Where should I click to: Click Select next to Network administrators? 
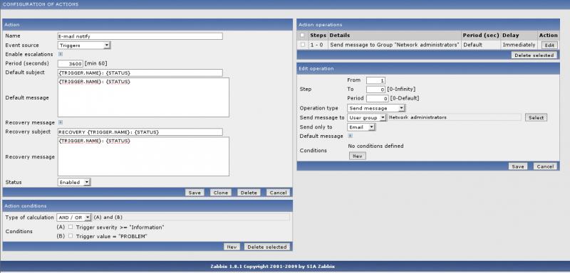coord(536,117)
